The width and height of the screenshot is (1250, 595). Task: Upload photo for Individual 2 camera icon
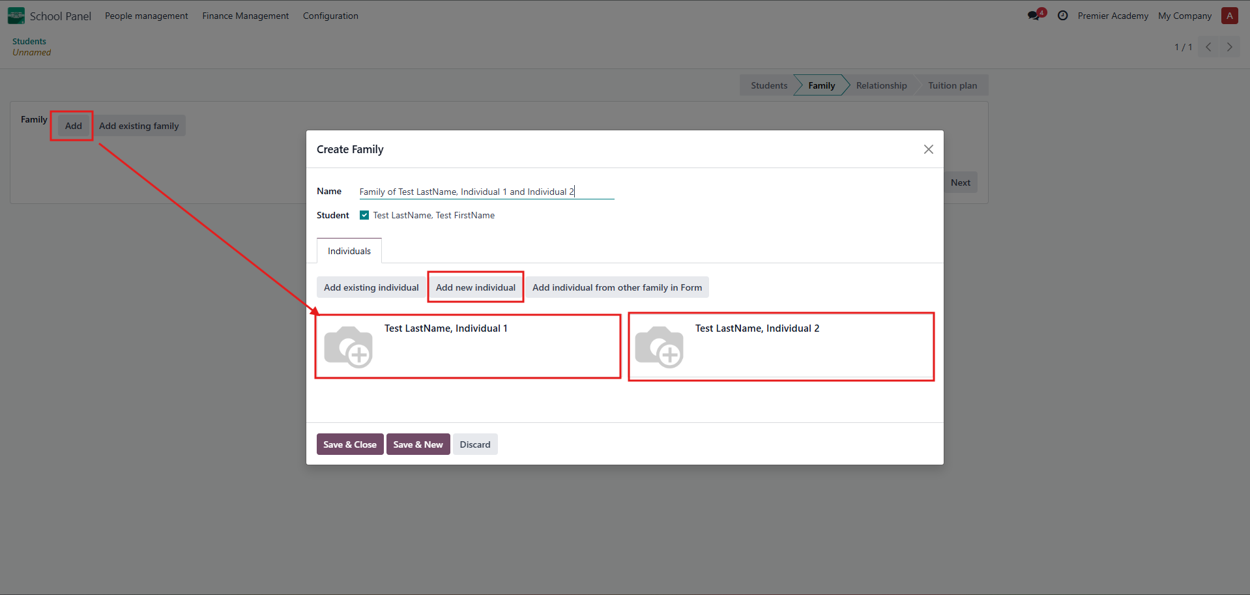659,347
